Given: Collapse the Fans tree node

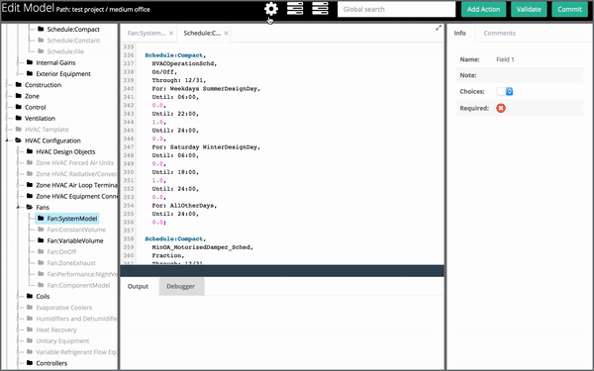Looking at the screenshot, I should tap(18, 207).
